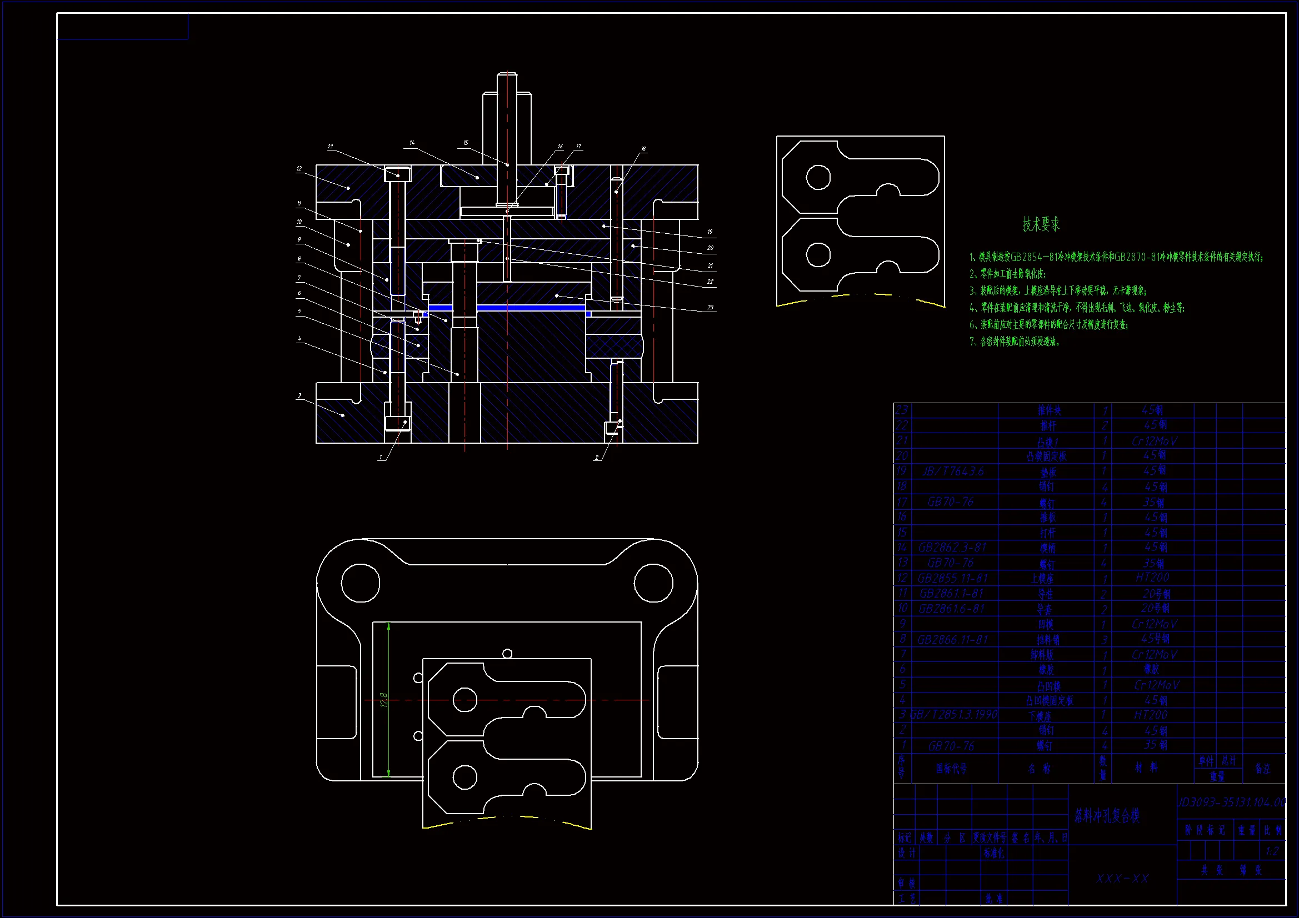
Task: Select the green 12.8 dimension label
Action: 384,700
